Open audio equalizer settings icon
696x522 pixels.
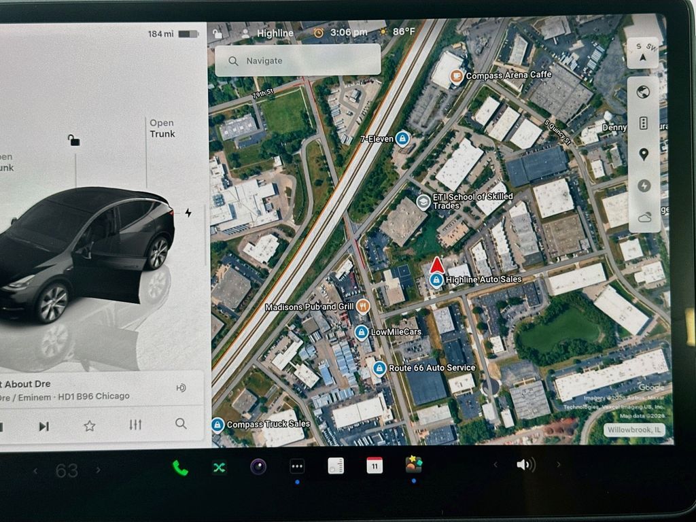click(135, 425)
